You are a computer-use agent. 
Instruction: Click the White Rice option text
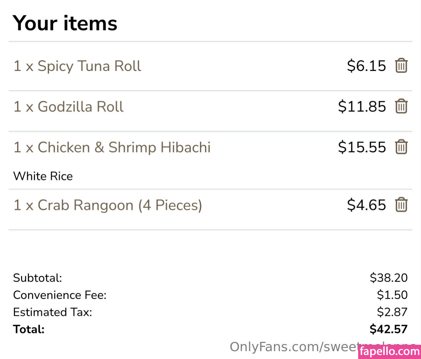(43, 176)
